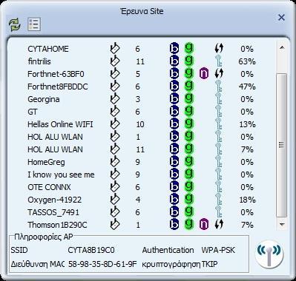The width and height of the screenshot is (296, 281).
Task: Open the list view icon in toolbar
Action: (34, 24)
